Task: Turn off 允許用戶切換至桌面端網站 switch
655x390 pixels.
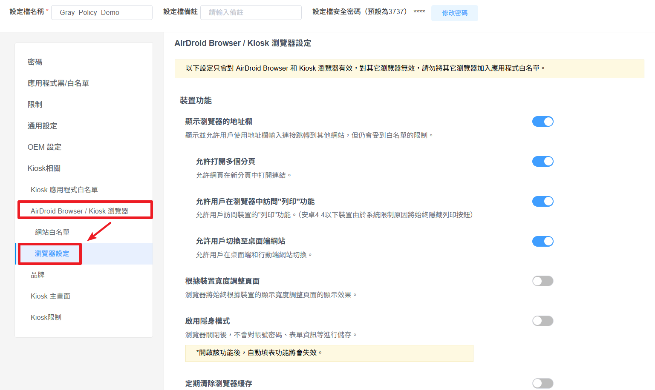Action: click(542, 242)
